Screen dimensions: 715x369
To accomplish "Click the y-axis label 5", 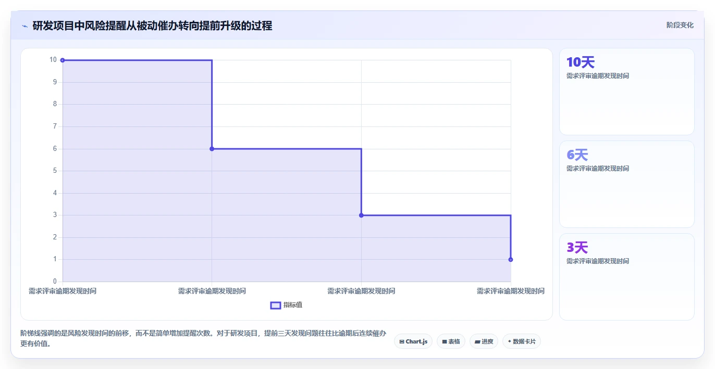I will (54, 171).
